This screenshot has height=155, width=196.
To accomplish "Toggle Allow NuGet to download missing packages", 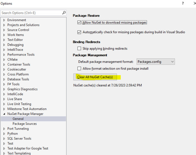I will click(x=79, y=23).
